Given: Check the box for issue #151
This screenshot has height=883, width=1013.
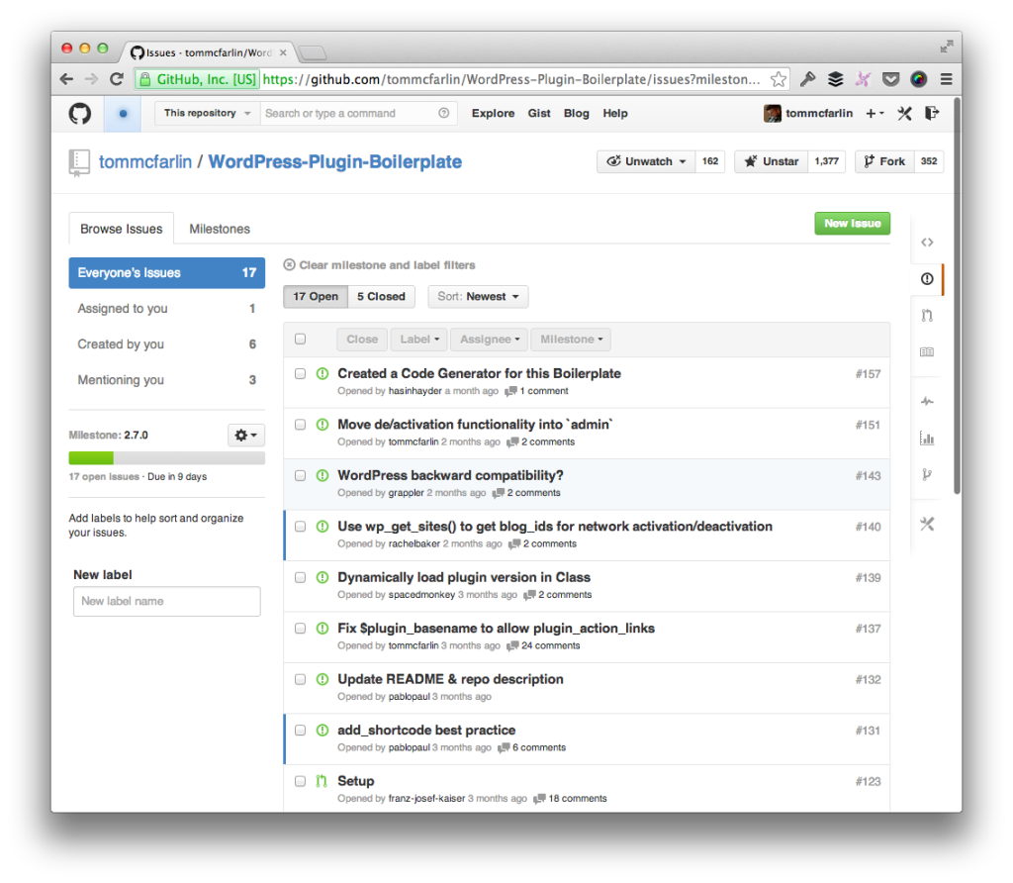Looking at the screenshot, I should pyautogui.click(x=301, y=425).
